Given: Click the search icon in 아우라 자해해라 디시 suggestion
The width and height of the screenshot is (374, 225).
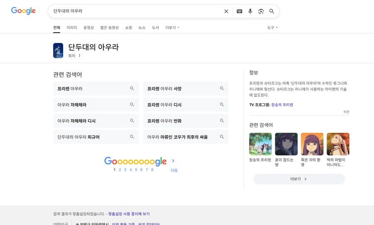Looking at the screenshot, I should pos(132,121).
